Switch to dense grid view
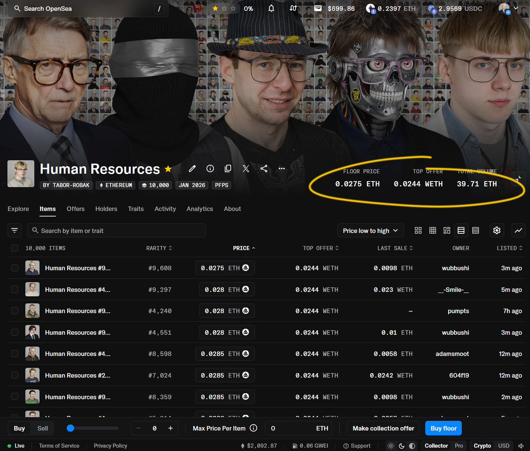The height and width of the screenshot is (451, 530). point(433,230)
